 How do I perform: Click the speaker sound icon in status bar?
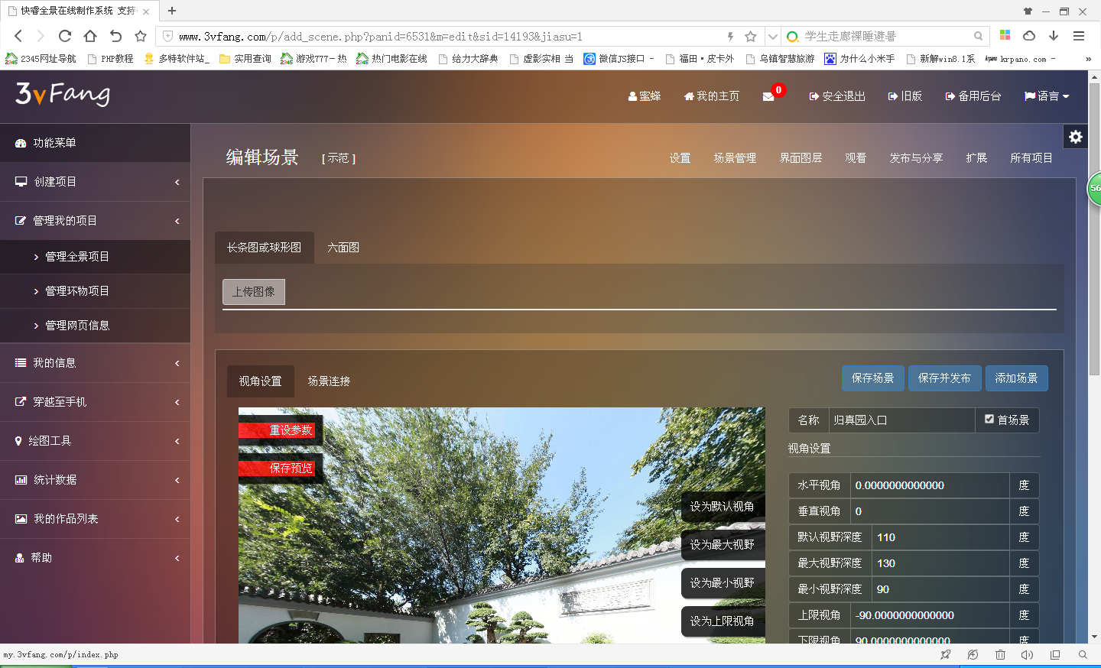click(1027, 655)
